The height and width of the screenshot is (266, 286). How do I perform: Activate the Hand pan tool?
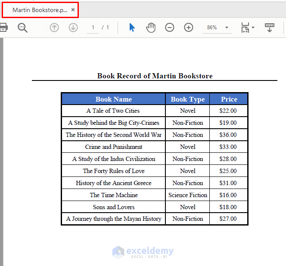pyautogui.click(x=151, y=28)
